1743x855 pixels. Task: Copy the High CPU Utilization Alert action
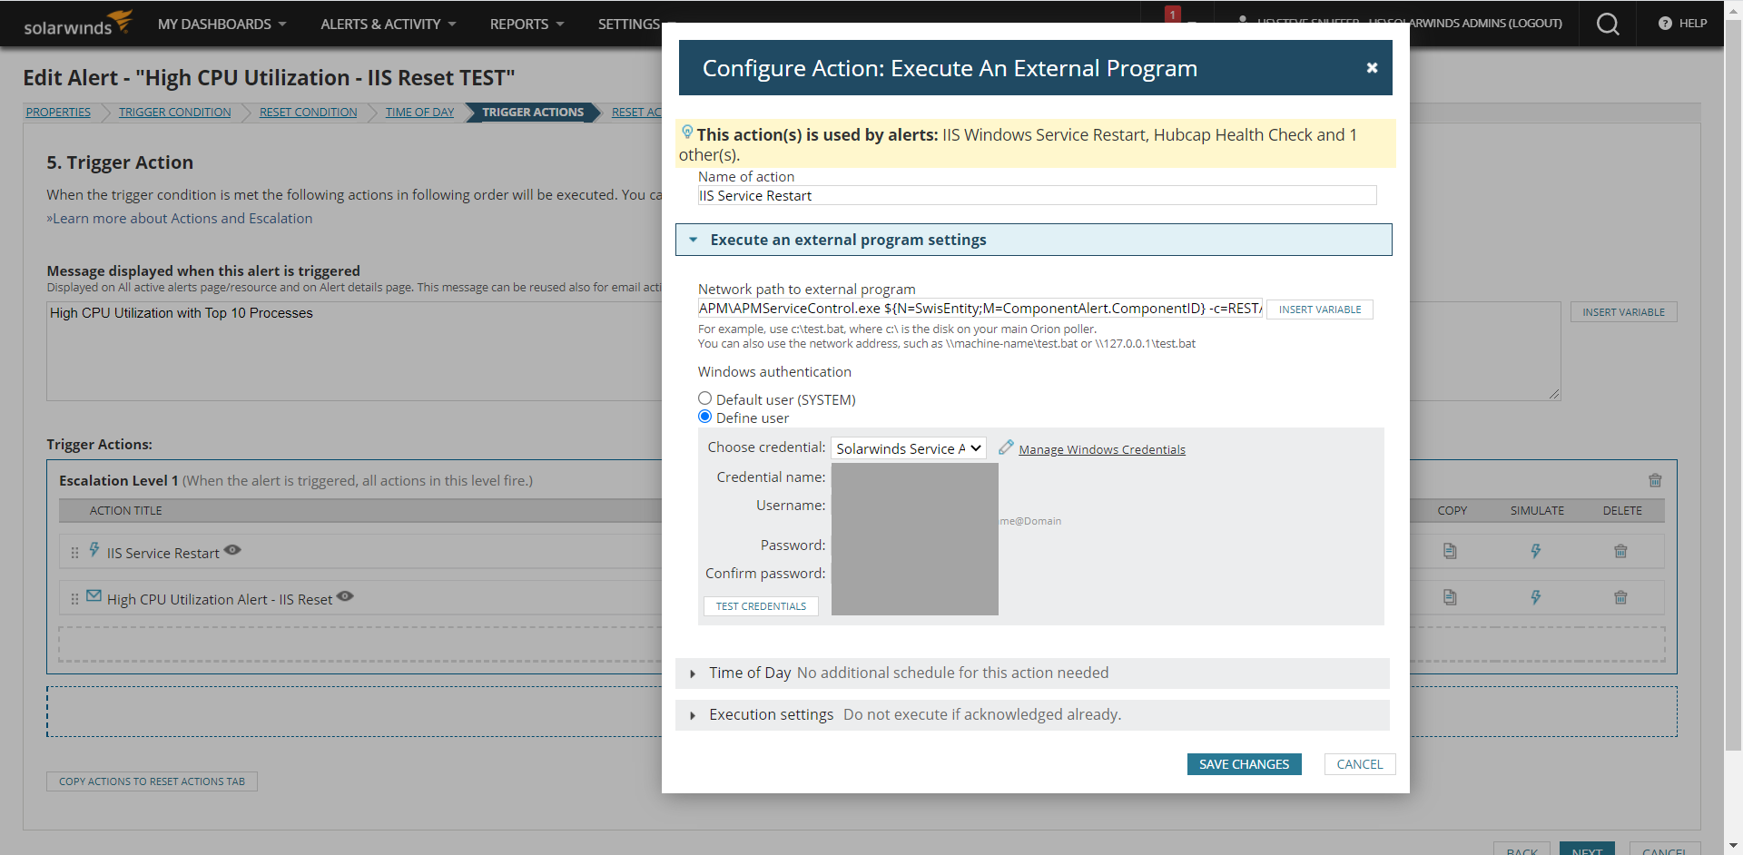click(1450, 597)
